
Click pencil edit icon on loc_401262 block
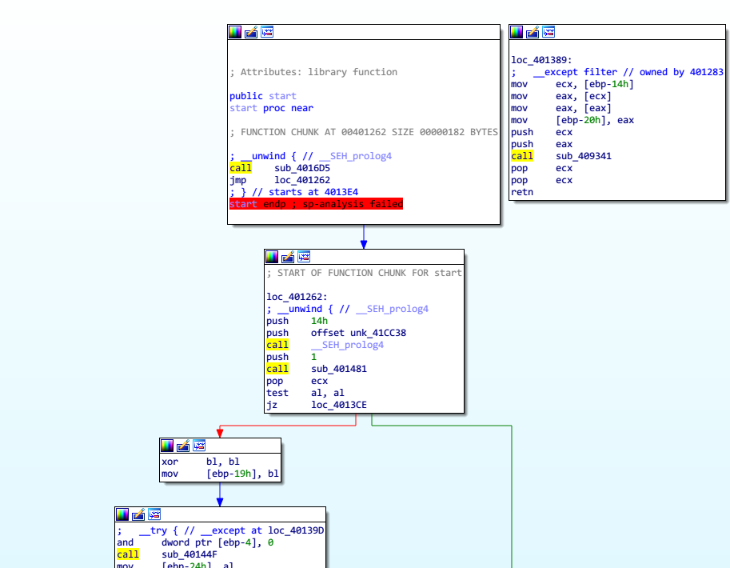[x=288, y=257]
